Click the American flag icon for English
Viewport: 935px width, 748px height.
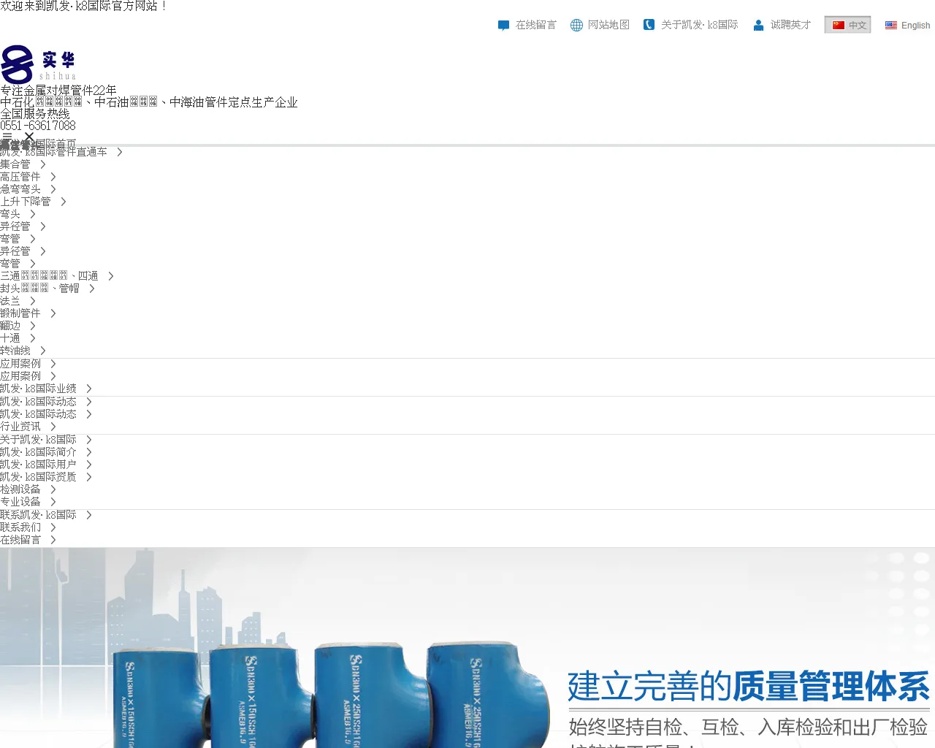pos(891,25)
